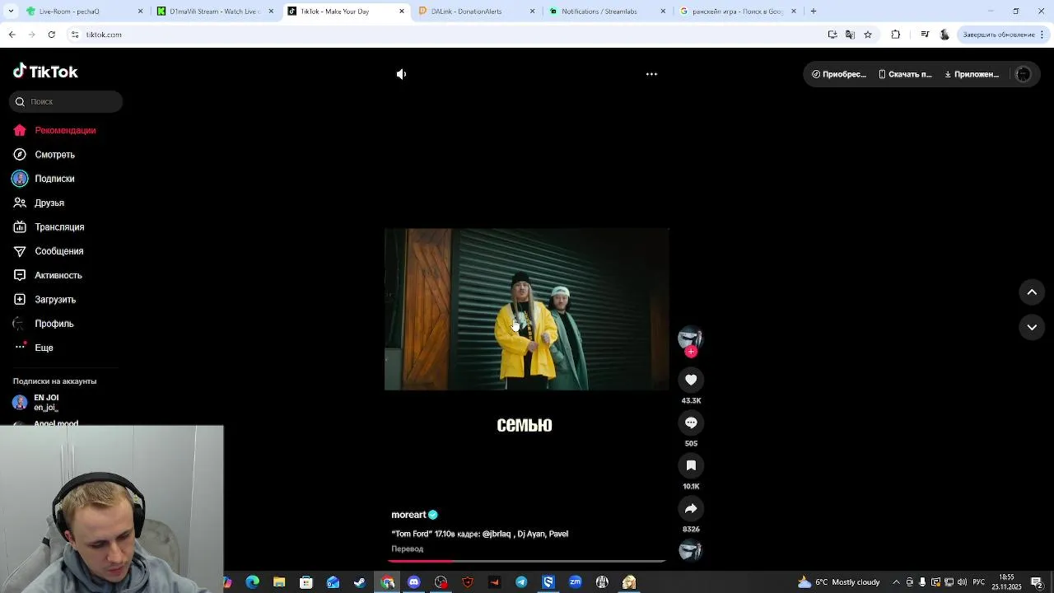Open the Windows notification center icon
Image resolution: width=1054 pixels, height=593 pixels.
(1037, 582)
